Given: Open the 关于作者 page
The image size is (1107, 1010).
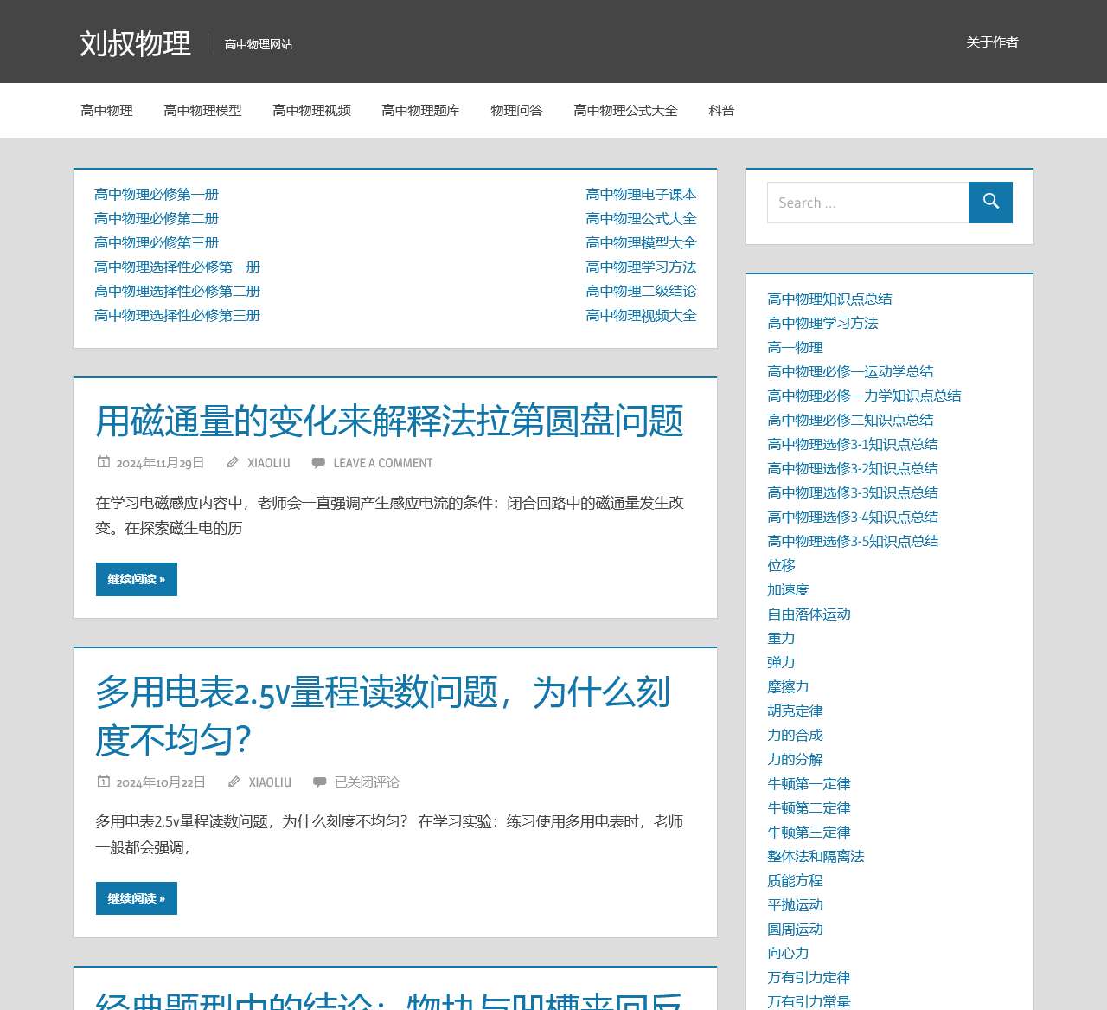Looking at the screenshot, I should click(992, 42).
